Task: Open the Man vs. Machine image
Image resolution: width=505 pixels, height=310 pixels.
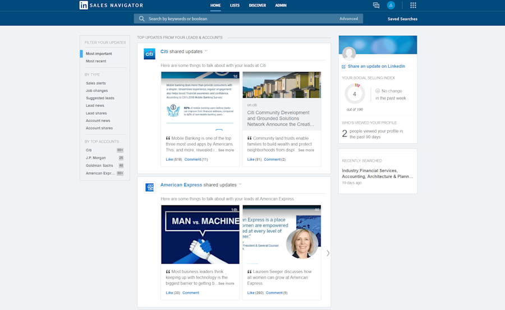Action: coord(200,234)
